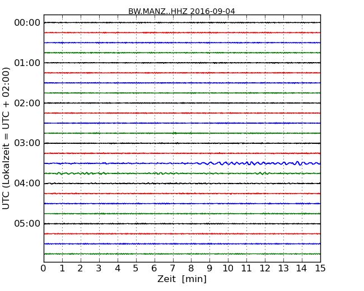The width and height of the screenshot is (364, 291).
Task: Select the 02:00 time label
Action: 27,103
